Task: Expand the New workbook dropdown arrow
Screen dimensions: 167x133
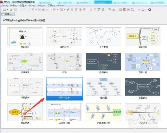Action: coord(8,10)
